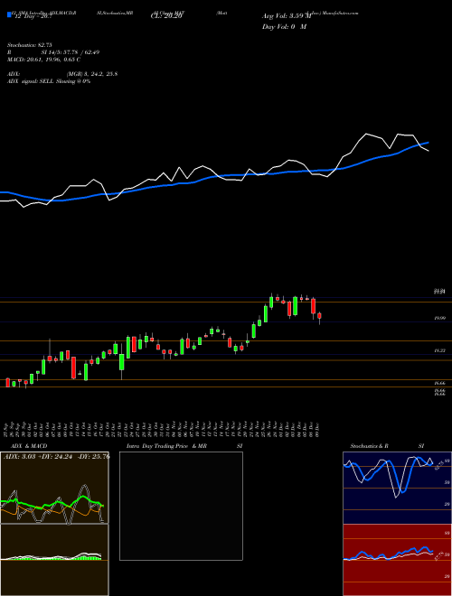Click the "Stochastics & RSI" panel title

click(387, 446)
